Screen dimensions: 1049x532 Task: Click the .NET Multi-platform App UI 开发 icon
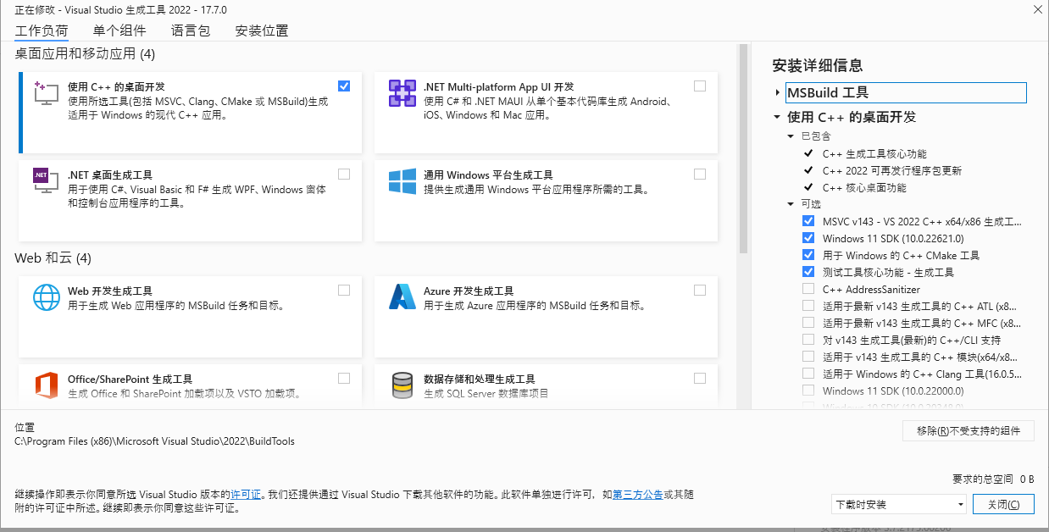tap(402, 94)
